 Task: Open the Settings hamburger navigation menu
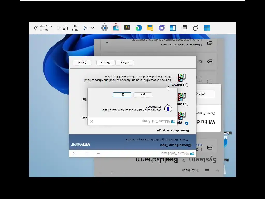(x=207, y=171)
